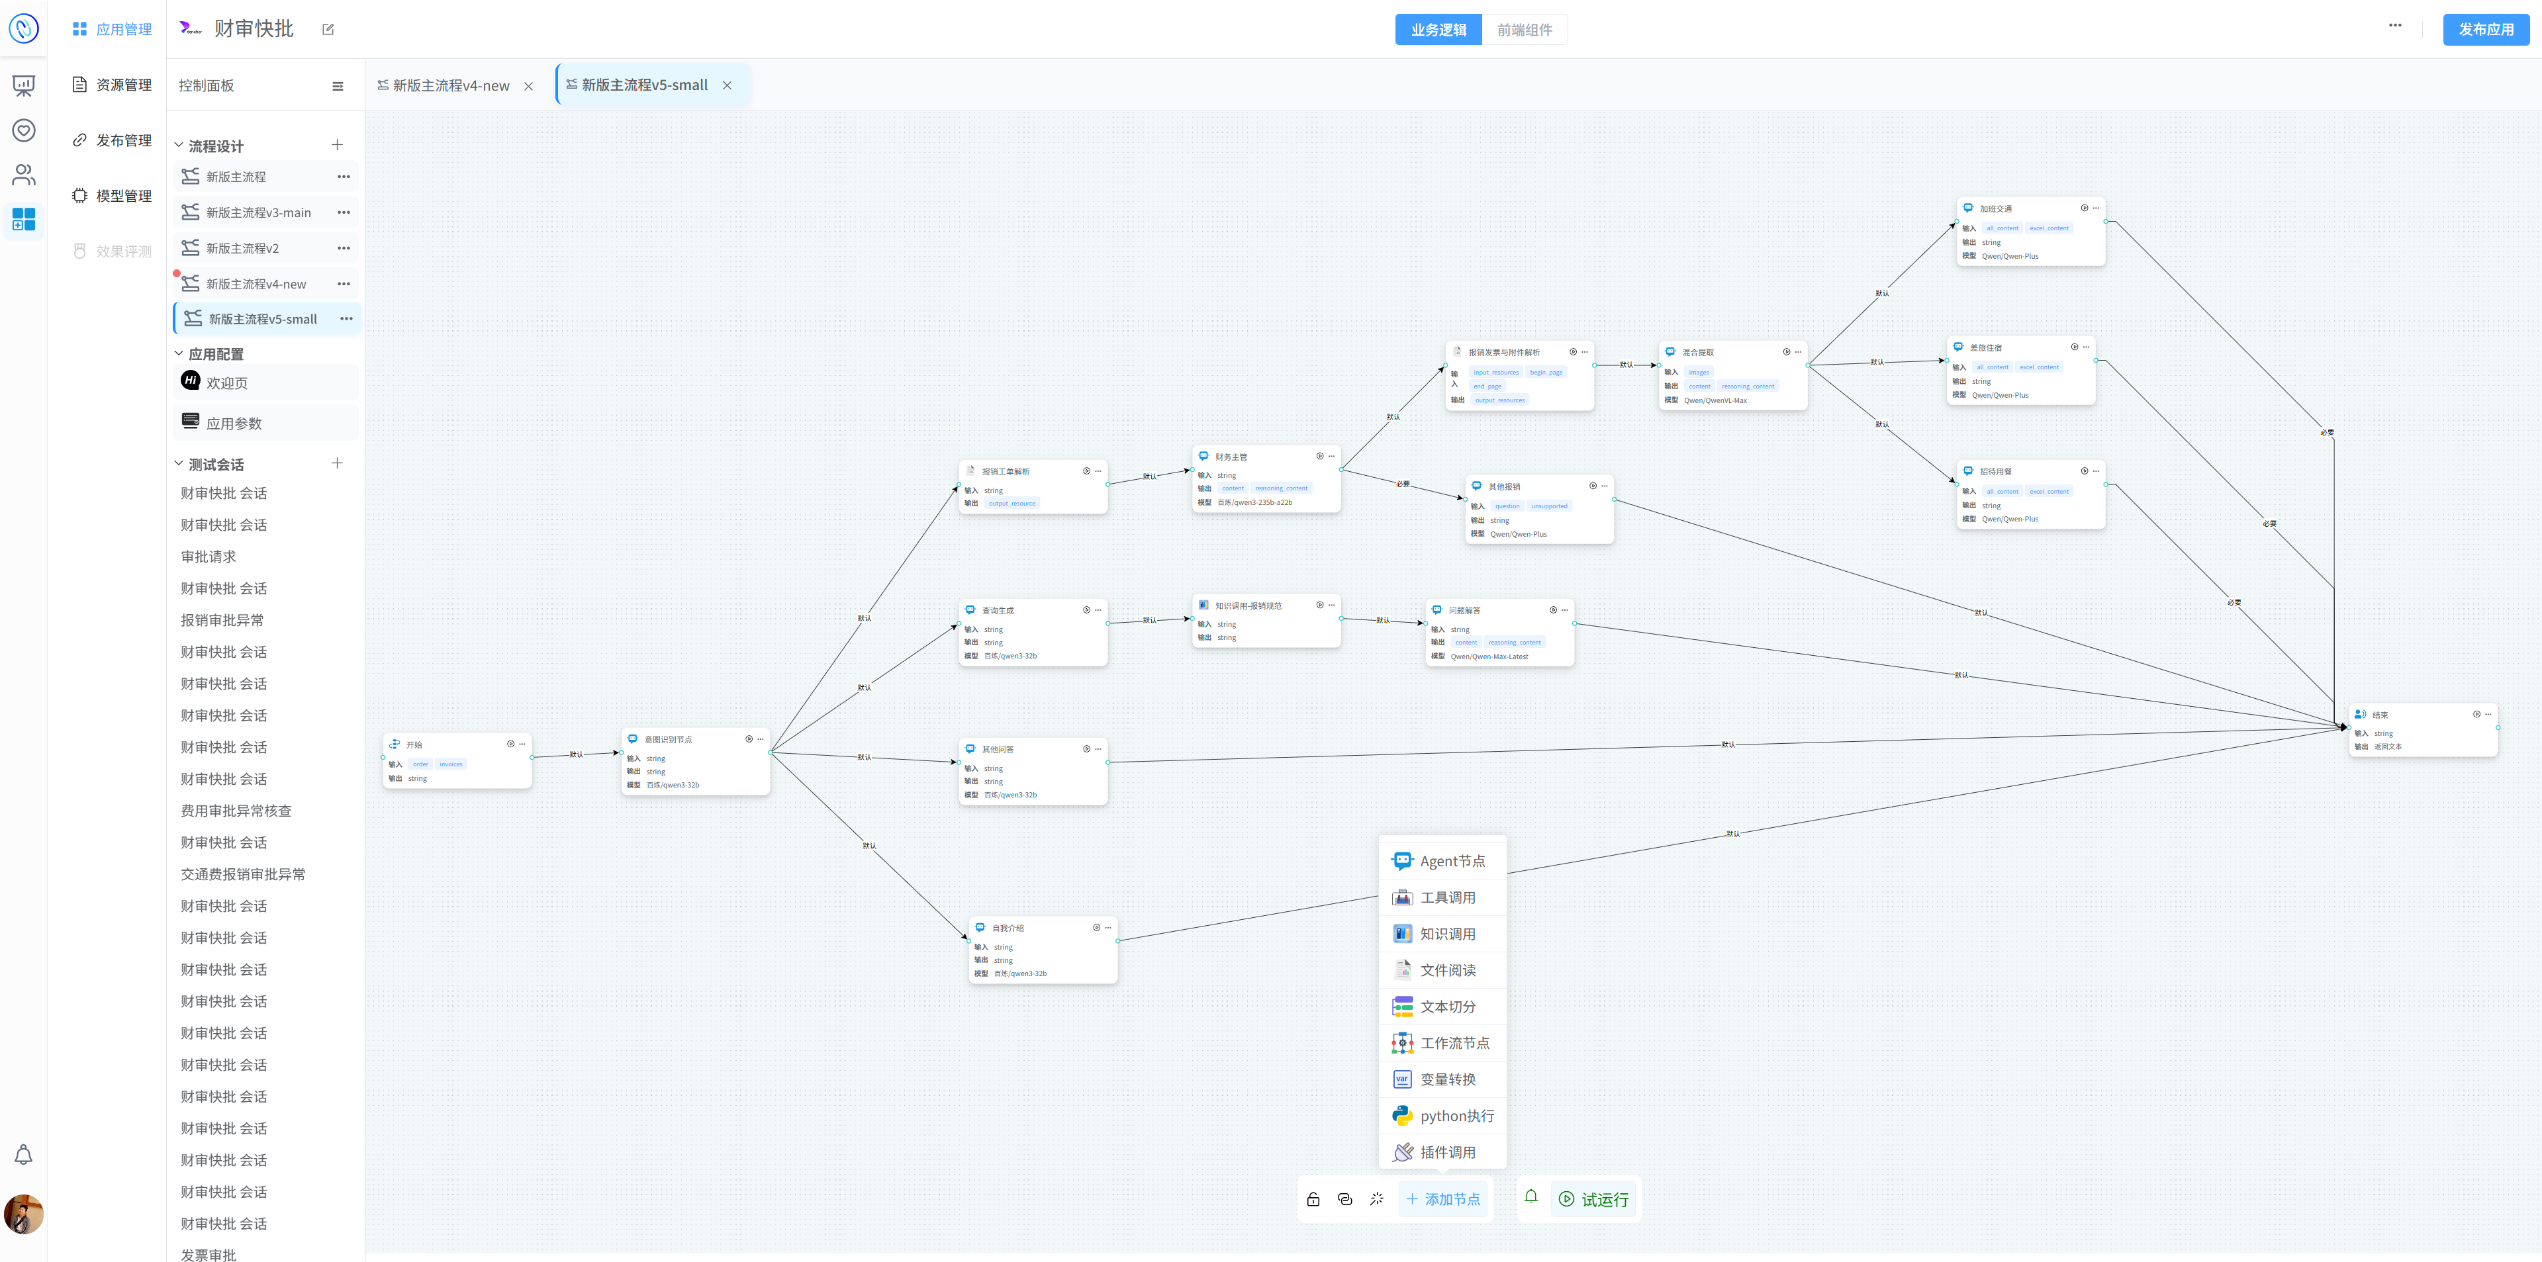Collapse the 测试会话 section
Viewport: 2542px width, 1262px height.
click(179, 464)
